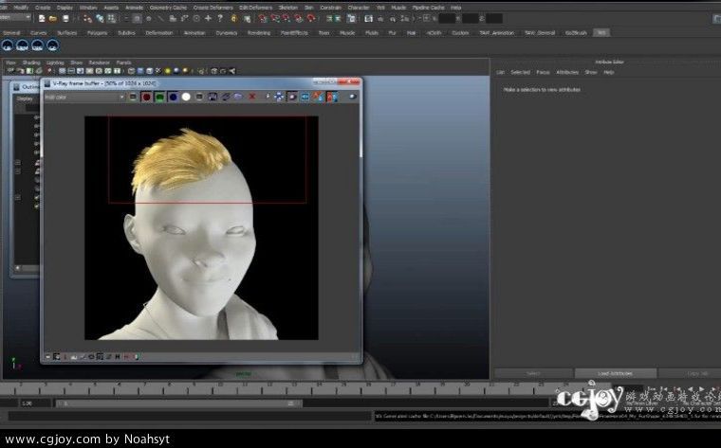Click the plus-shaped snap to point icon
This screenshot has height=448, width=721.
(208, 18)
